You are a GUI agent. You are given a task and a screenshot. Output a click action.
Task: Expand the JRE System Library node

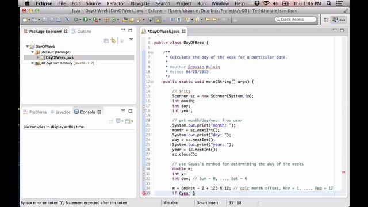tap(33, 63)
